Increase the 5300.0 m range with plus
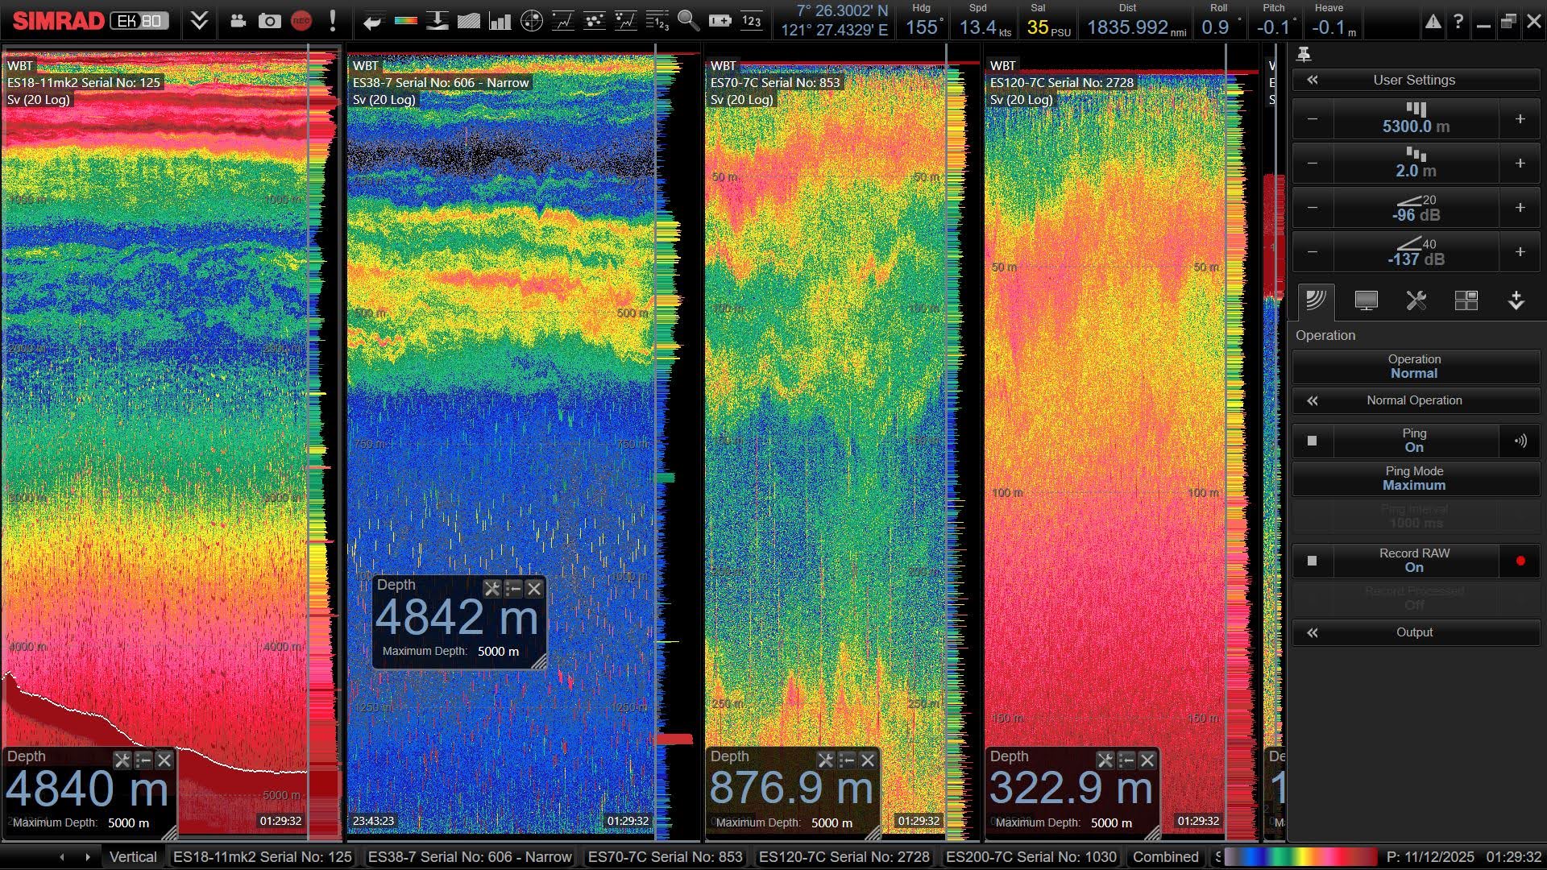Viewport: 1547px width, 870px height. [1520, 119]
